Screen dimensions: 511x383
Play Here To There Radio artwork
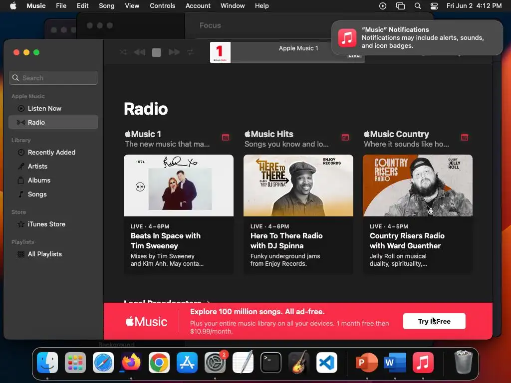[x=298, y=186]
